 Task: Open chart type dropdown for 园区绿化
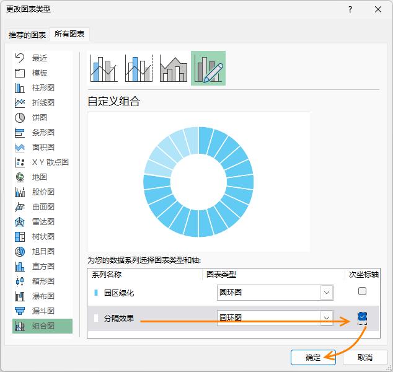click(x=326, y=293)
